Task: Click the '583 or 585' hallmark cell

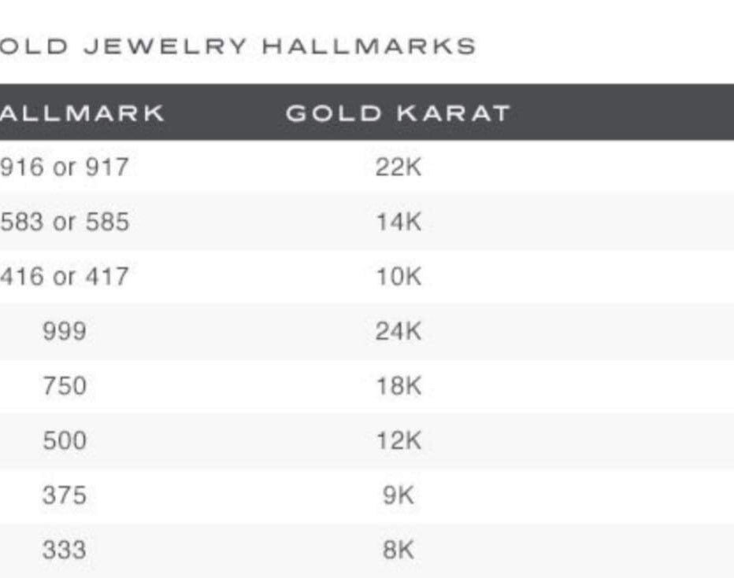Action: click(64, 222)
